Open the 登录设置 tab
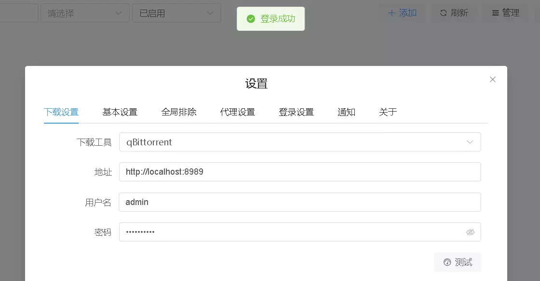 [296, 112]
